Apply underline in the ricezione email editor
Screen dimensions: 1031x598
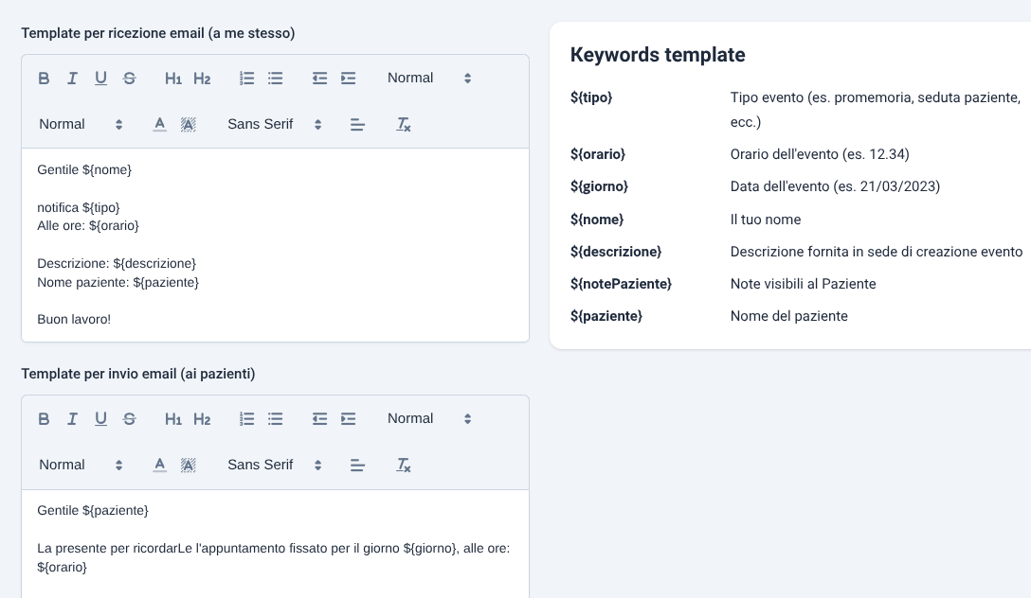coord(100,79)
